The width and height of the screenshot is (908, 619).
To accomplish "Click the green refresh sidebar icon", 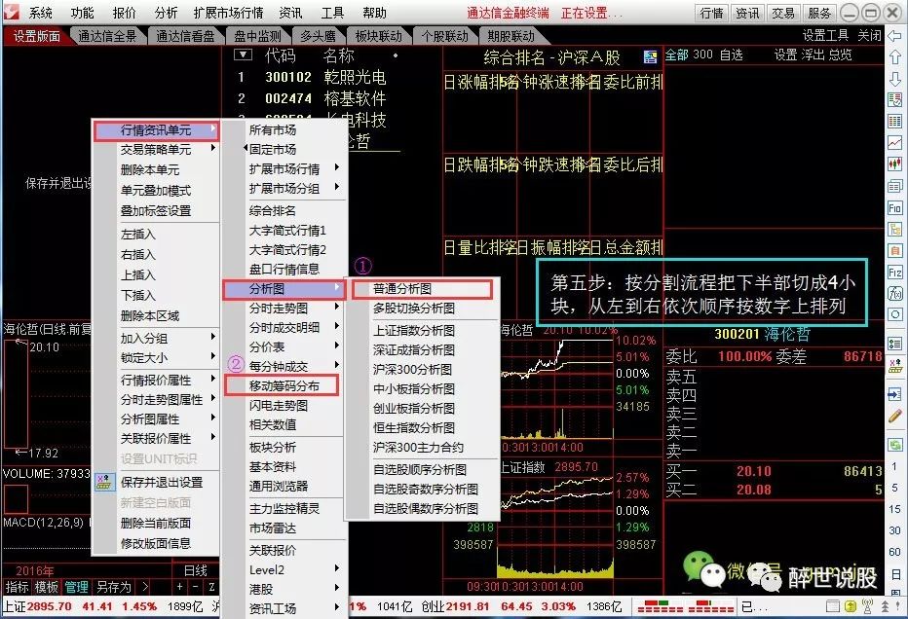I will click(x=894, y=445).
